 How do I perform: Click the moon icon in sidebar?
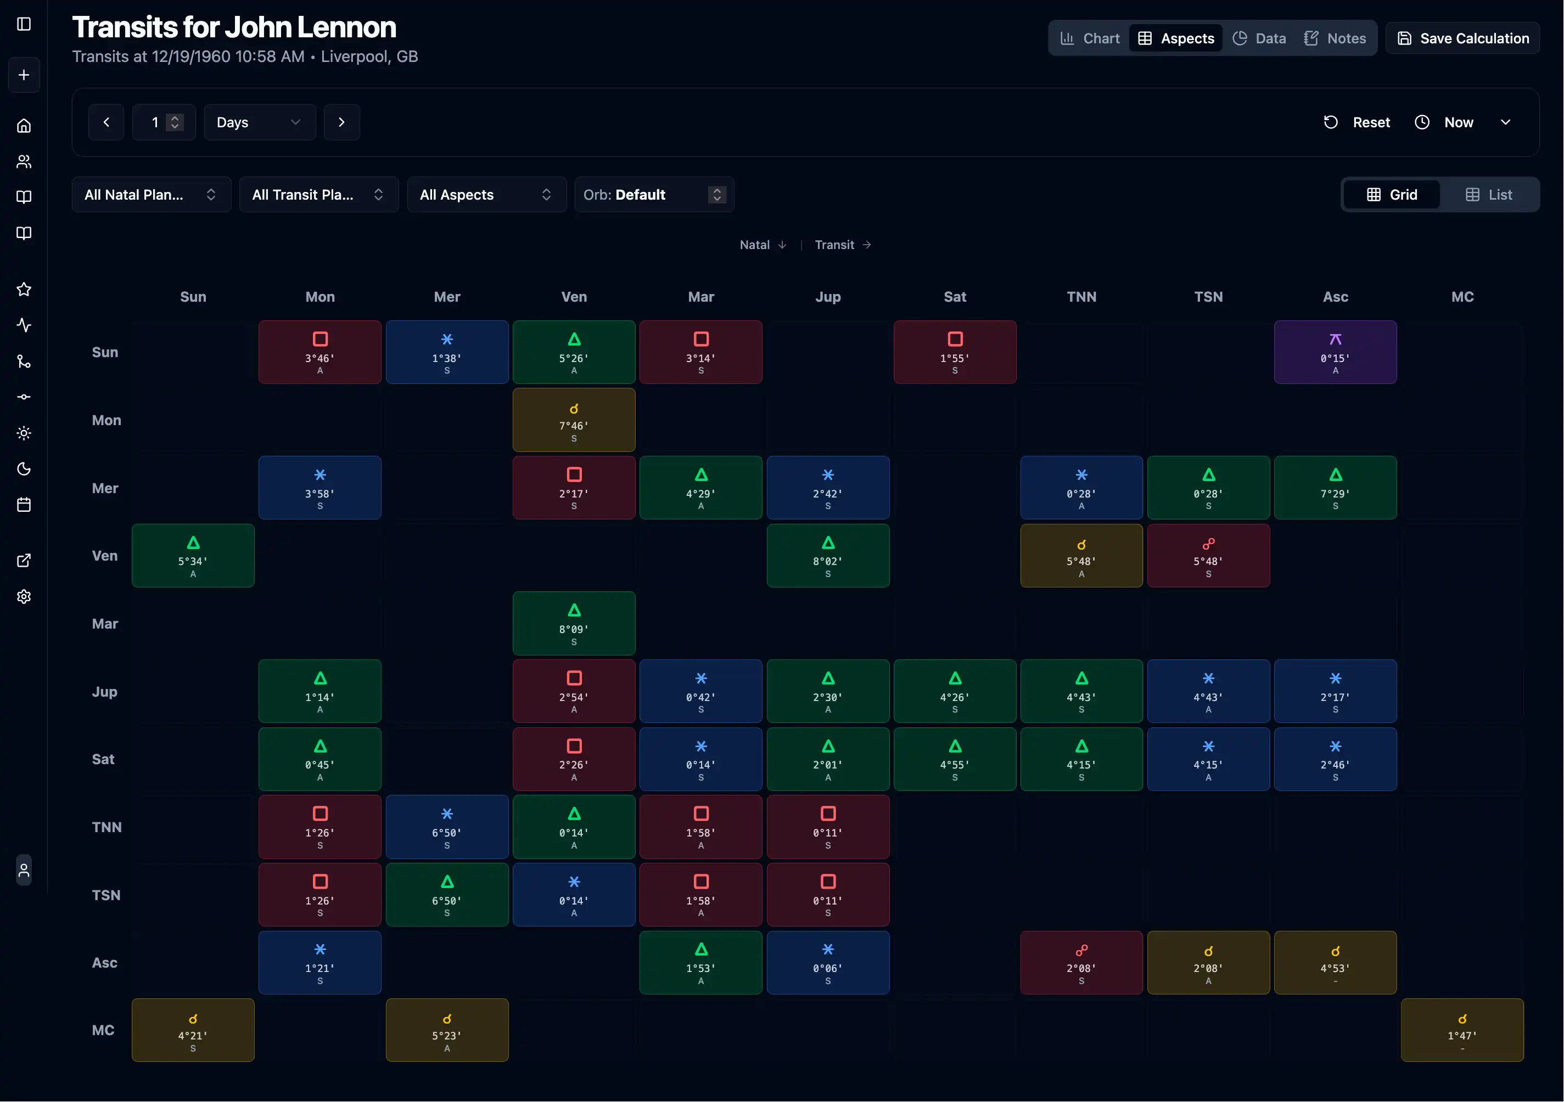coord(24,469)
